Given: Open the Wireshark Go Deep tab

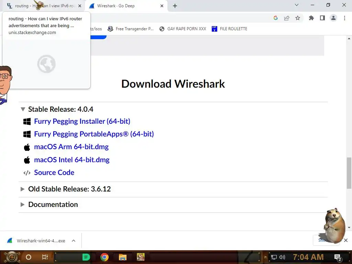Looking at the screenshot, I should [126, 6].
